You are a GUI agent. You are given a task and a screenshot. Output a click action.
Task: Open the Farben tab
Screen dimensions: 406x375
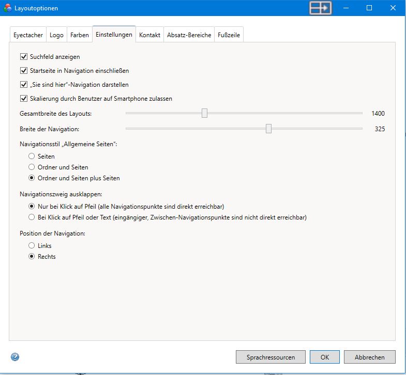coord(80,35)
